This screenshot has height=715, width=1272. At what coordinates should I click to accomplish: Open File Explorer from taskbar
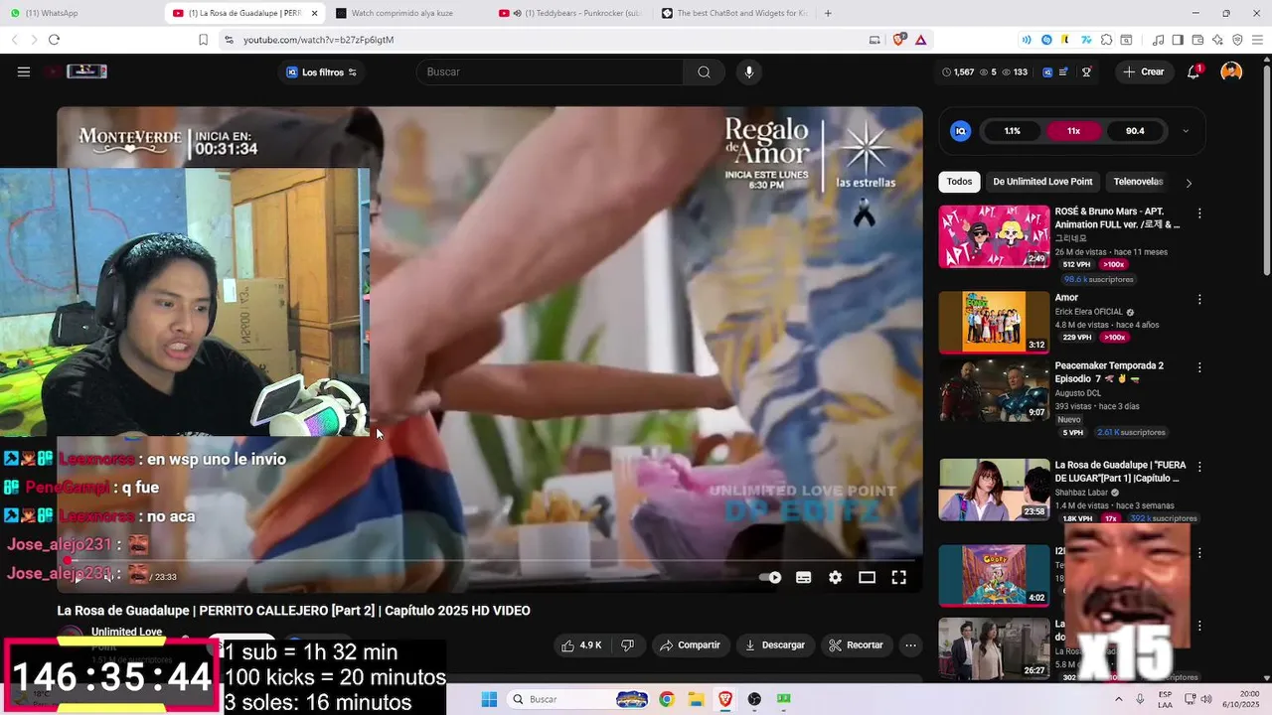tap(696, 699)
